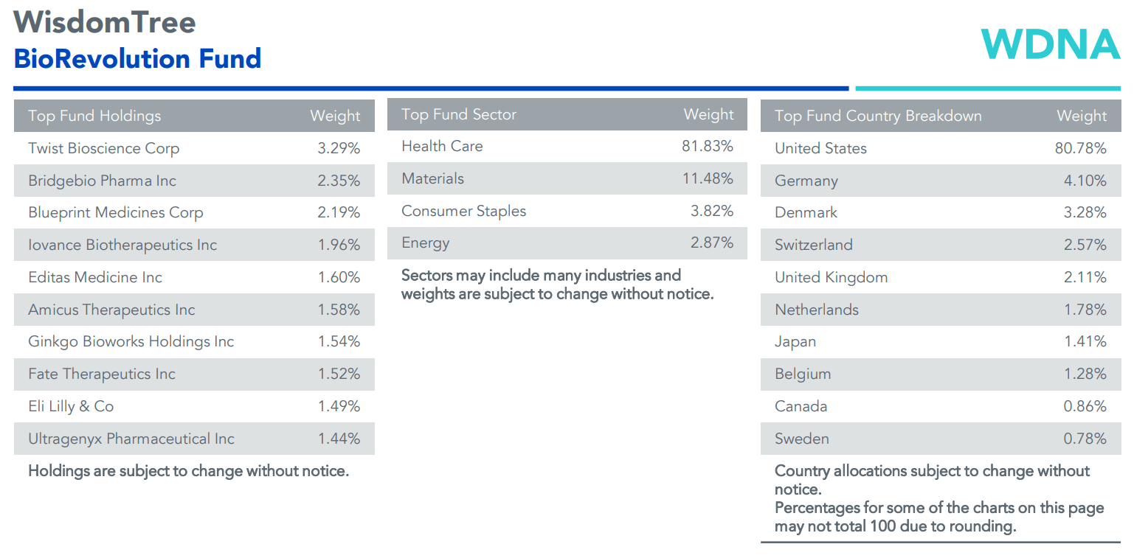Click the Top Fund Sector header
The width and height of the screenshot is (1134, 558).
(x=459, y=114)
